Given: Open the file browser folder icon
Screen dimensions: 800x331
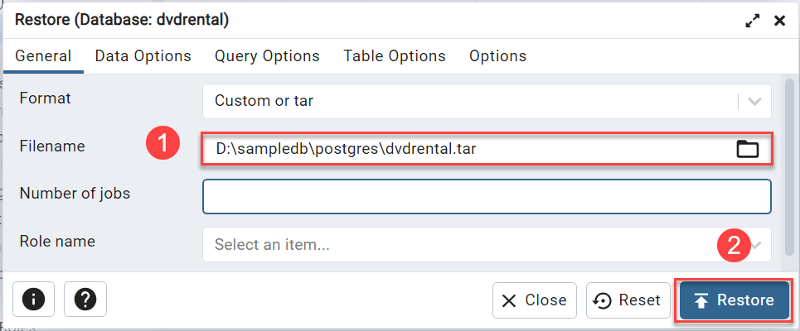Looking at the screenshot, I should pos(748,149).
